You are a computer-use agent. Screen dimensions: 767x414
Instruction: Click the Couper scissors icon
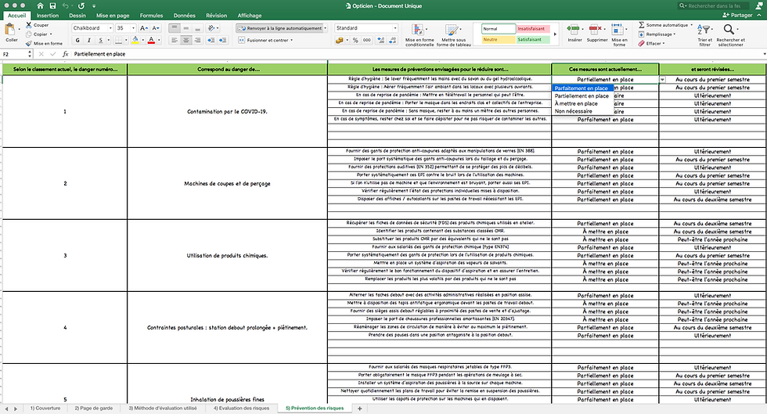[29, 25]
